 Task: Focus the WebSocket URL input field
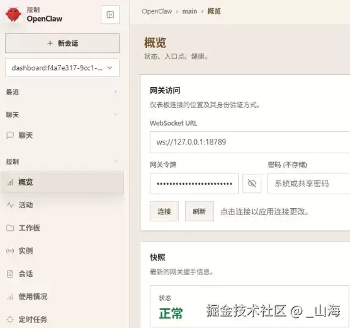(250, 143)
